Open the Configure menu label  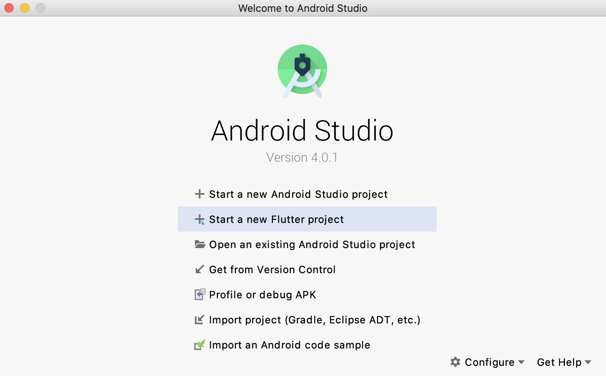[x=489, y=362]
